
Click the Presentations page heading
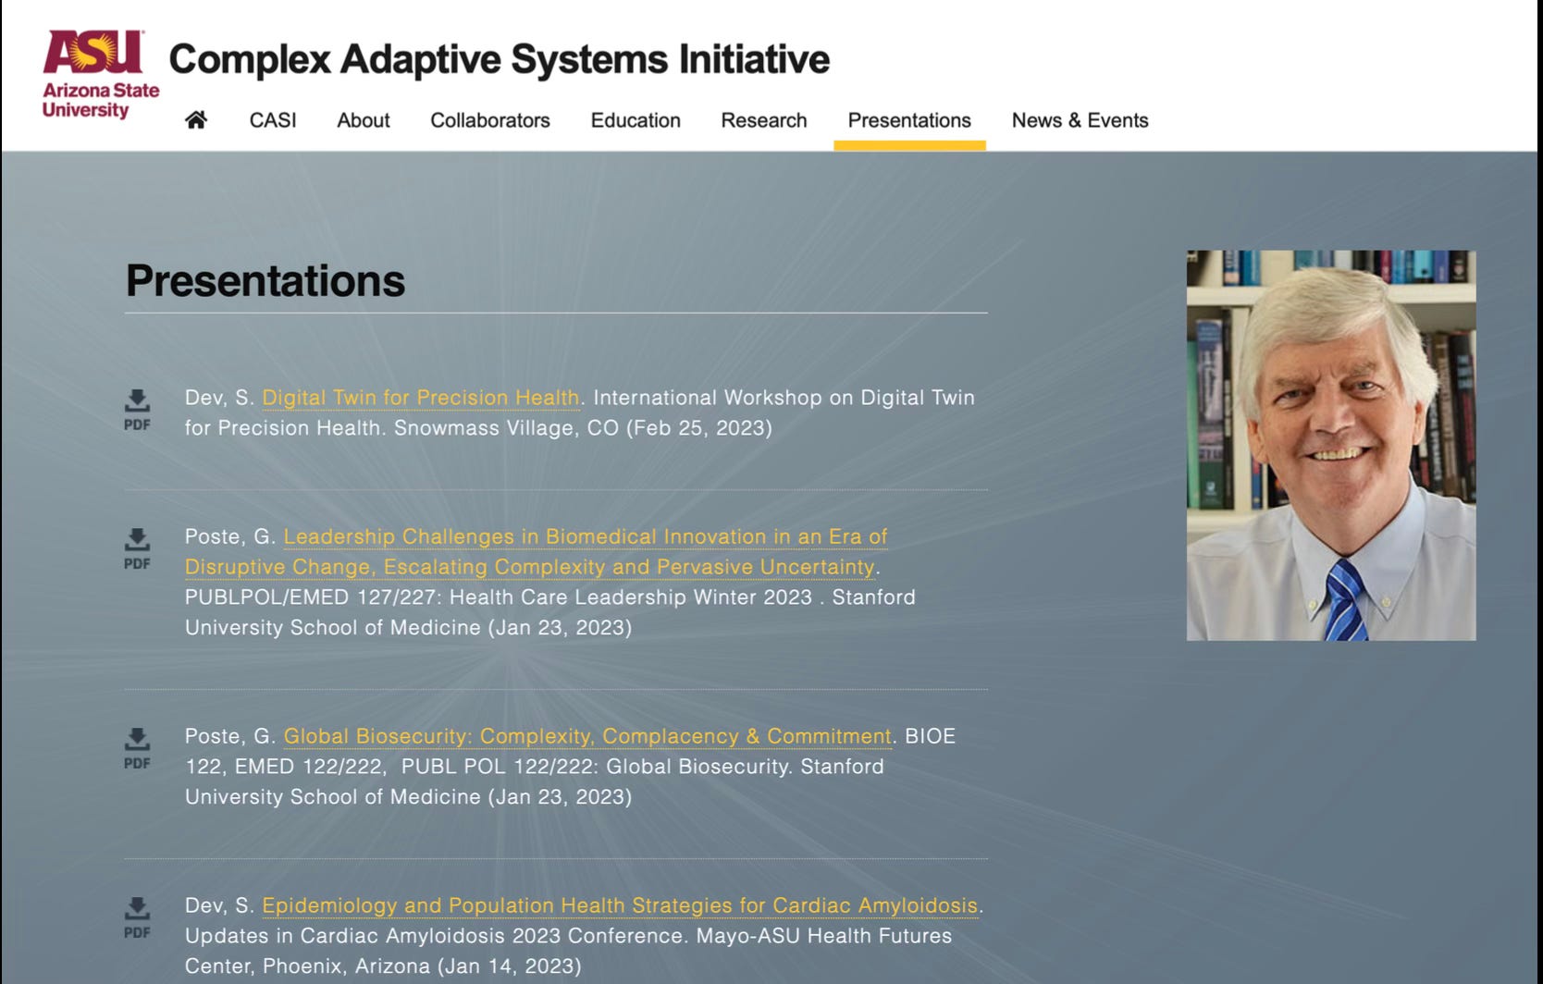265,281
